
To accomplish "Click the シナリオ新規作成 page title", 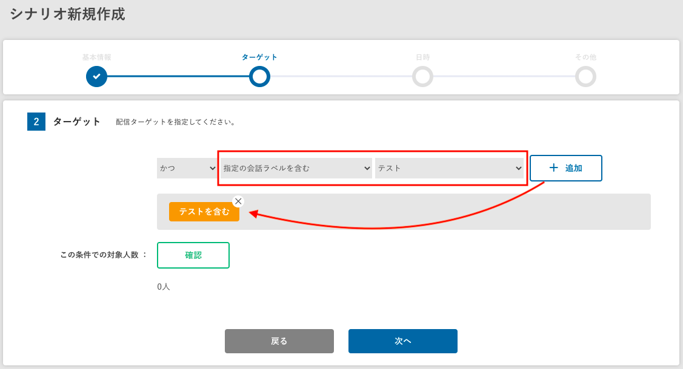I will click(67, 15).
